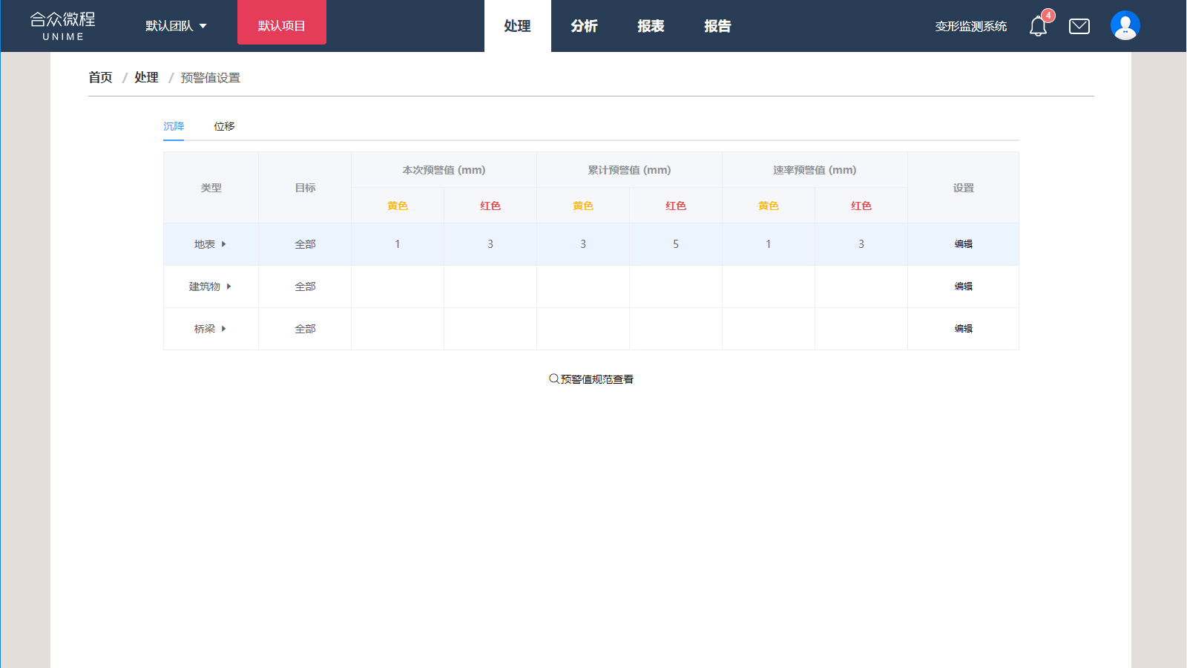Navigate to 首页 in breadcrumb

point(100,77)
